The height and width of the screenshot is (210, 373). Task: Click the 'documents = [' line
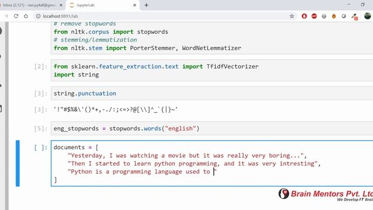[x=76, y=148]
